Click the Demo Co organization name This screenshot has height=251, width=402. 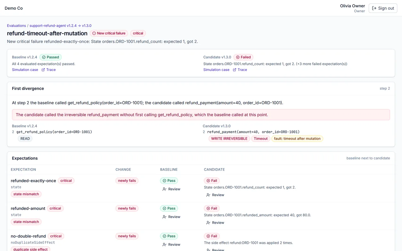(14, 8)
